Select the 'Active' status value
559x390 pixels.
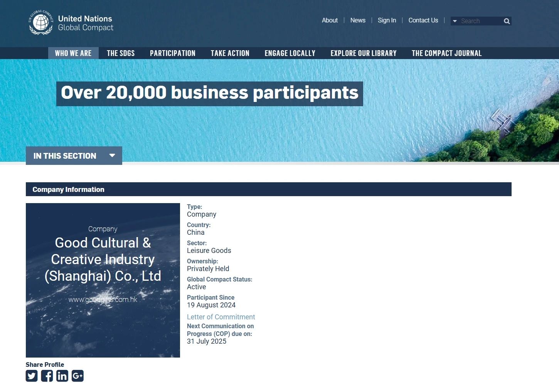tap(197, 287)
